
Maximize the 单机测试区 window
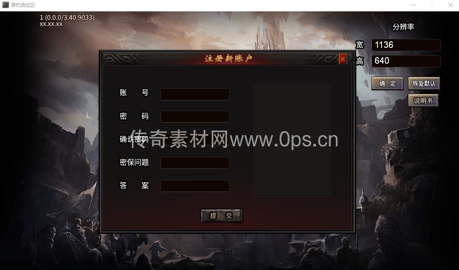432,5
